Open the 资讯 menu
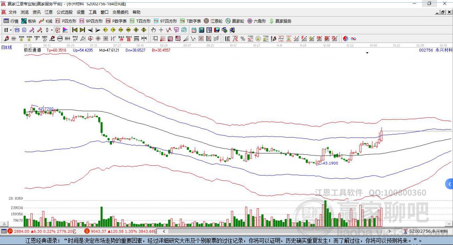This screenshot has height=245, width=453. click(x=36, y=12)
